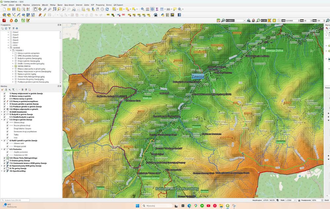Hide 6.6) Obszar Parku Babiogórskiego layer
Screen dimensions: 330x209
[4, 158]
